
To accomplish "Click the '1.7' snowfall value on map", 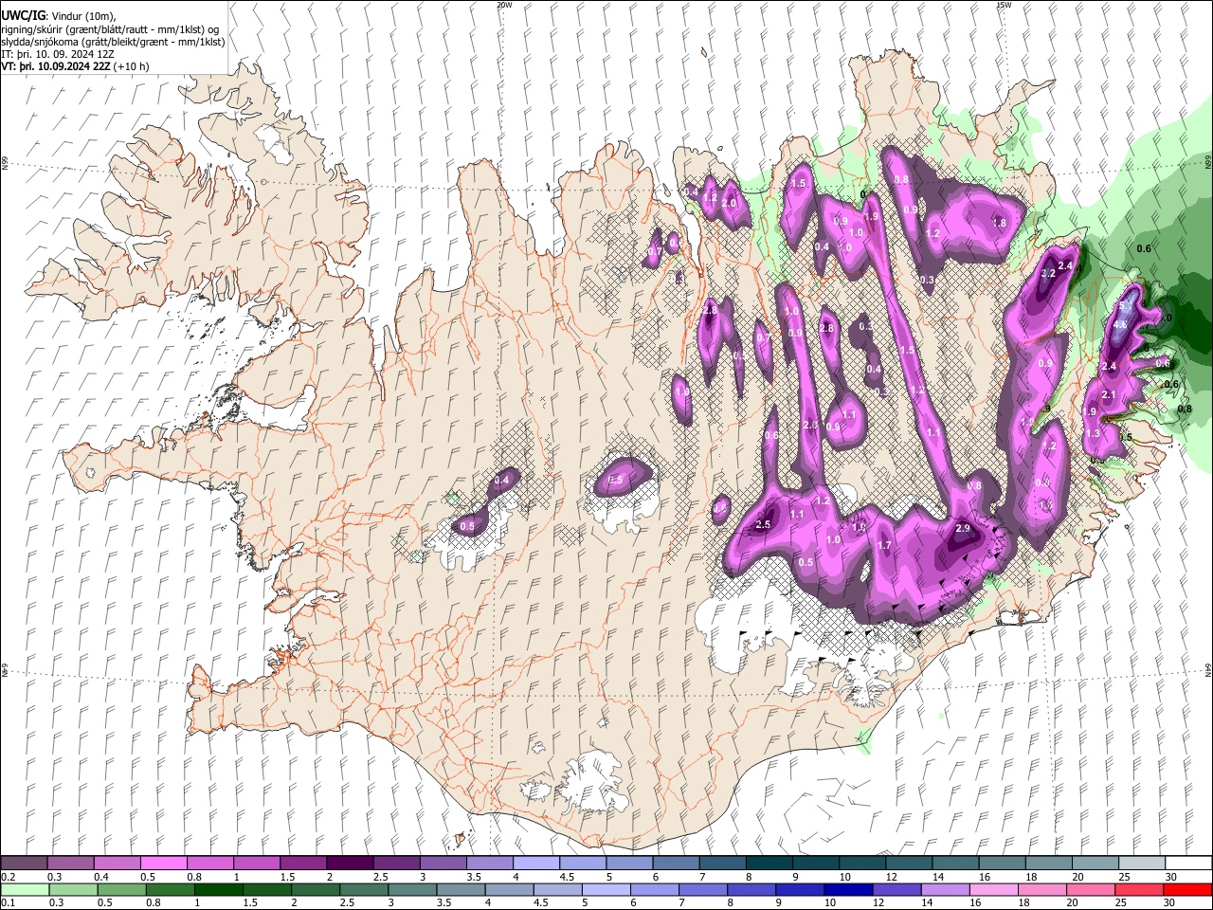I will (x=884, y=545).
